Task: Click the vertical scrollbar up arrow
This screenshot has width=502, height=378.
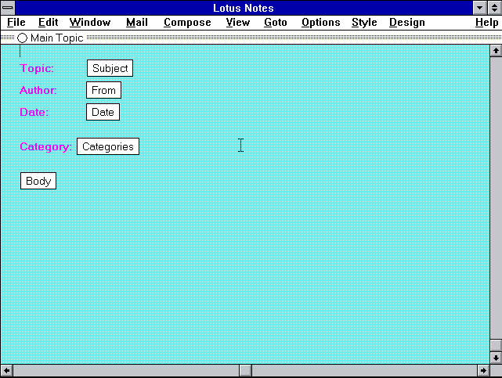Action: [495, 51]
